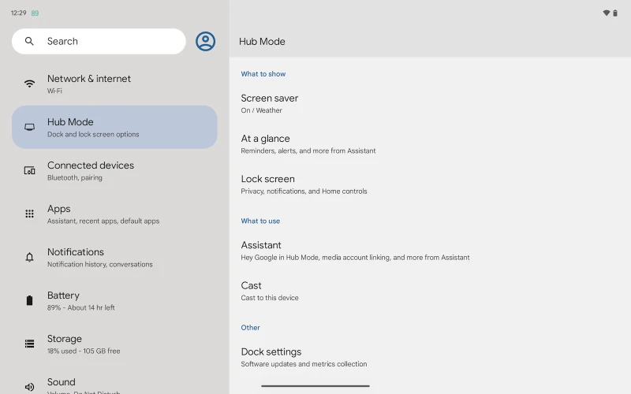This screenshot has height=394, width=631.
Task: Tap the Battery icon in sidebar
Action: click(x=29, y=300)
